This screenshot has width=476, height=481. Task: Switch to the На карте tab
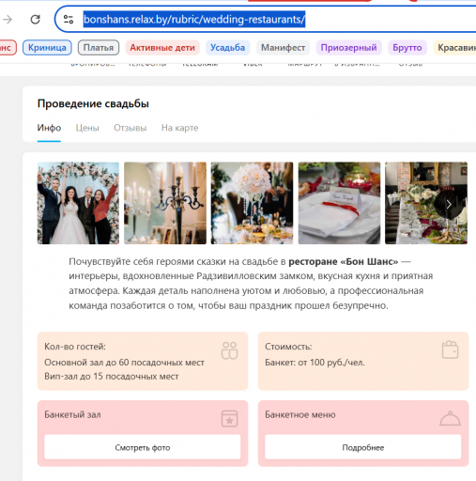180,128
